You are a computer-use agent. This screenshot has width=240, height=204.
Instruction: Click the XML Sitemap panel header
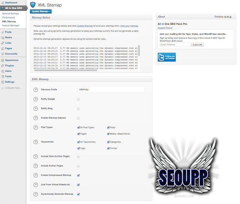tap(91, 79)
